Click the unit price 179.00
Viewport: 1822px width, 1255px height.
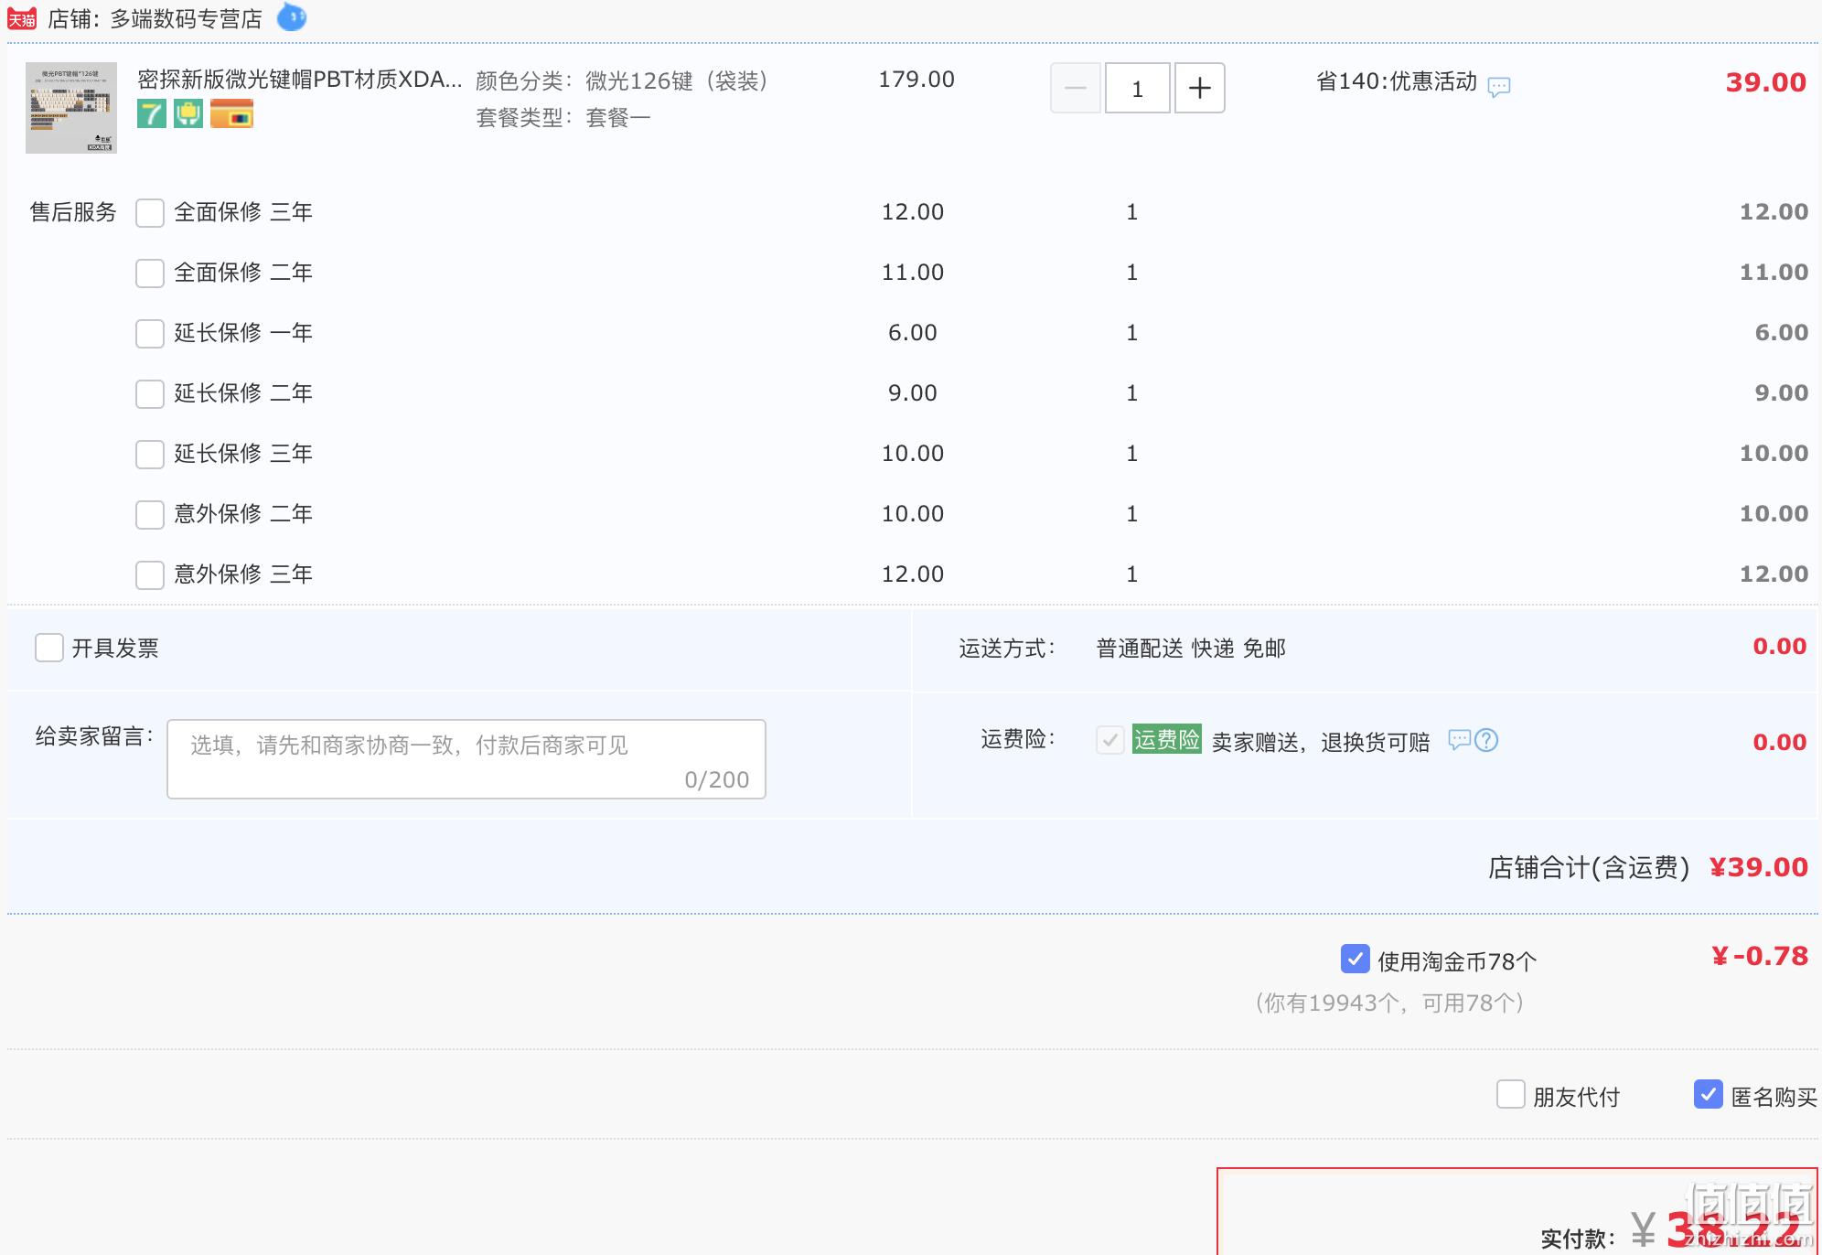[x=916, y=80]
